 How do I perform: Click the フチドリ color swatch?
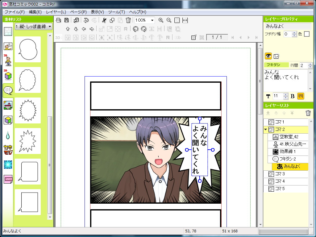(306, 34)
